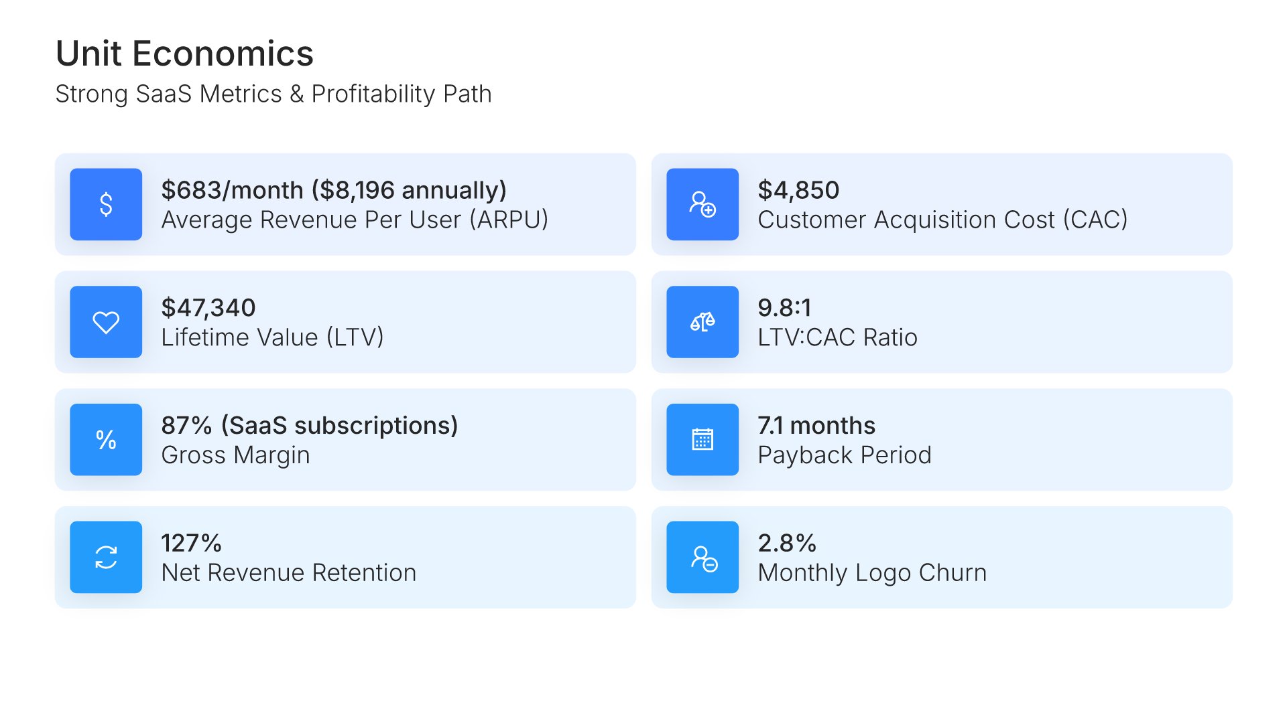The width and height of the screenshot is (1287, 723).
Task: Select the Monthly Logo Churn label
Action: point(872,573)
